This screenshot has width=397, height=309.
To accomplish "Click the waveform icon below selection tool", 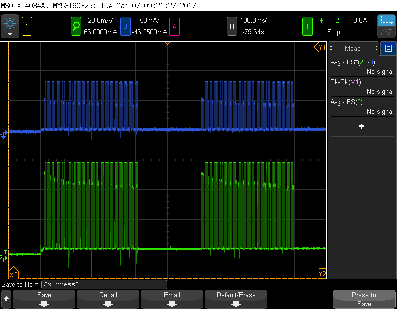I will pyautogui.click(x=386, y=32).
